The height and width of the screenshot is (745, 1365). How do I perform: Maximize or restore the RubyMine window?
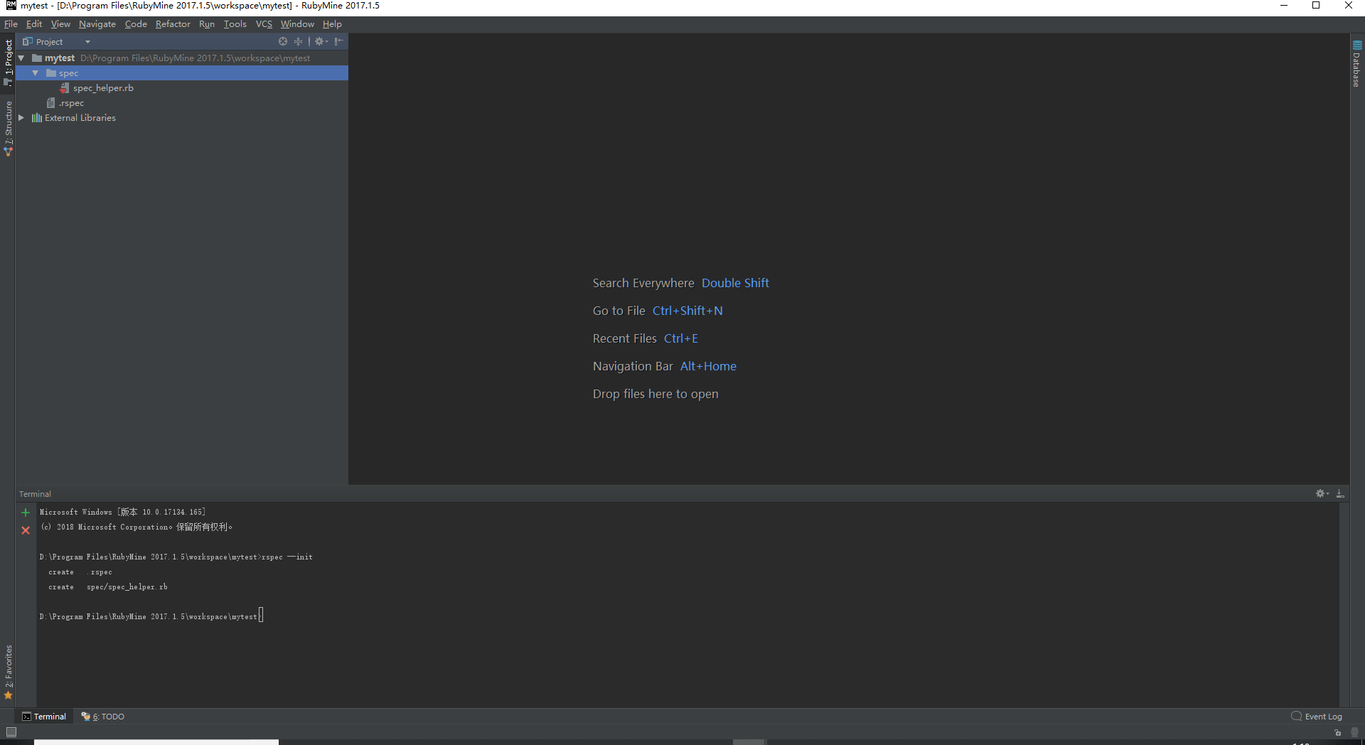coord(1316,6)
